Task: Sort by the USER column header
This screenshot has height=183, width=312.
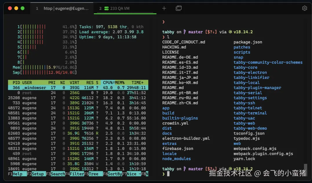Action: coord(27,83)
